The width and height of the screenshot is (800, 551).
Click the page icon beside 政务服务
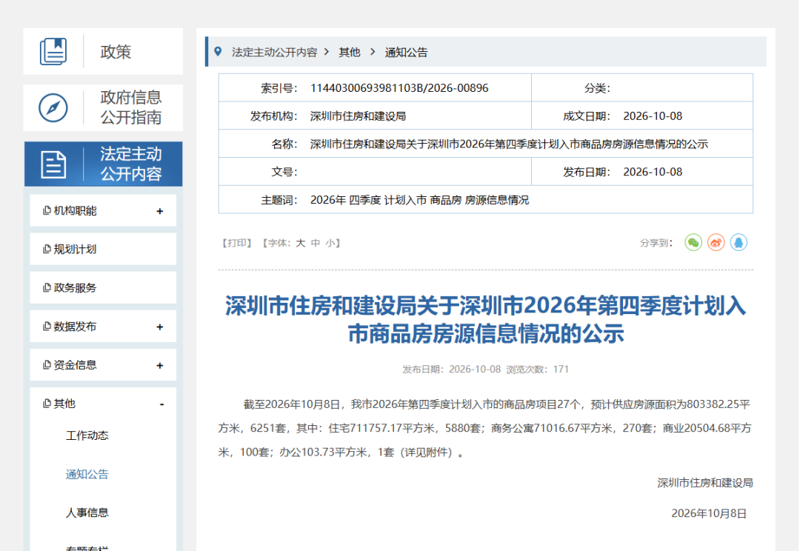47,288
